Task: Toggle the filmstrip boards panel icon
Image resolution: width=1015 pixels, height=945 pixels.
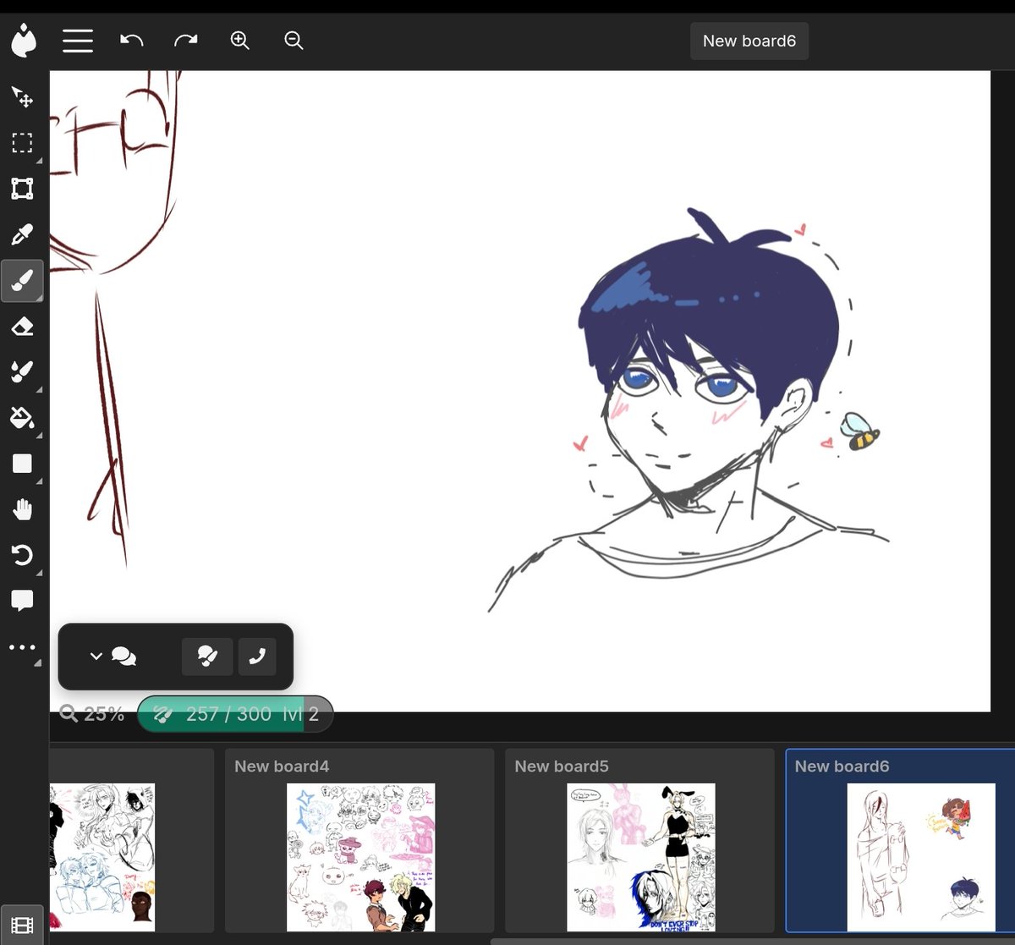Action: click(23, 926)
